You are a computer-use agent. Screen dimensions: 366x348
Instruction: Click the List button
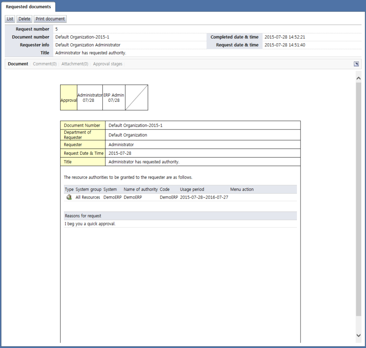(10, 19)
